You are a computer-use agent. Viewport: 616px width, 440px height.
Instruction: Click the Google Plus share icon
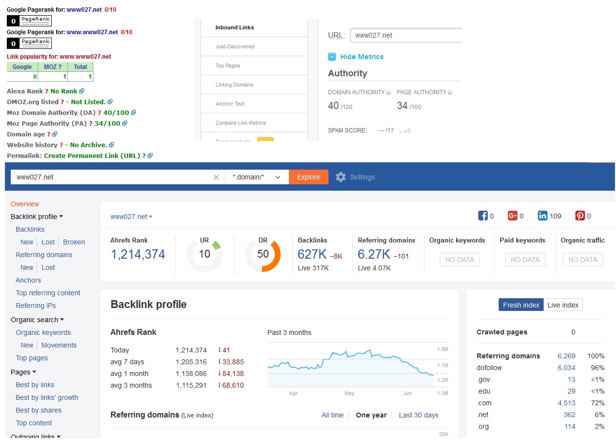[x=512, y=216]
